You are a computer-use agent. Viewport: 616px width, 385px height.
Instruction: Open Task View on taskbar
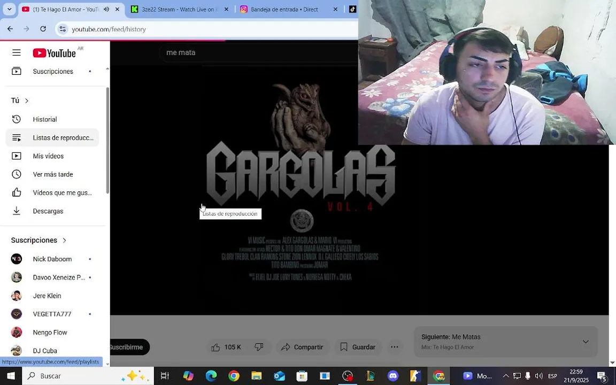click(x=165, y=376)
